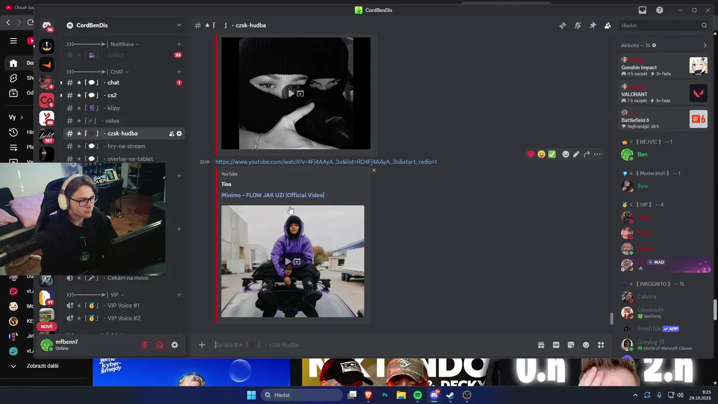Screen dimensions: 718x404
Task: Open the cs2 text channel
Action: 124,95
